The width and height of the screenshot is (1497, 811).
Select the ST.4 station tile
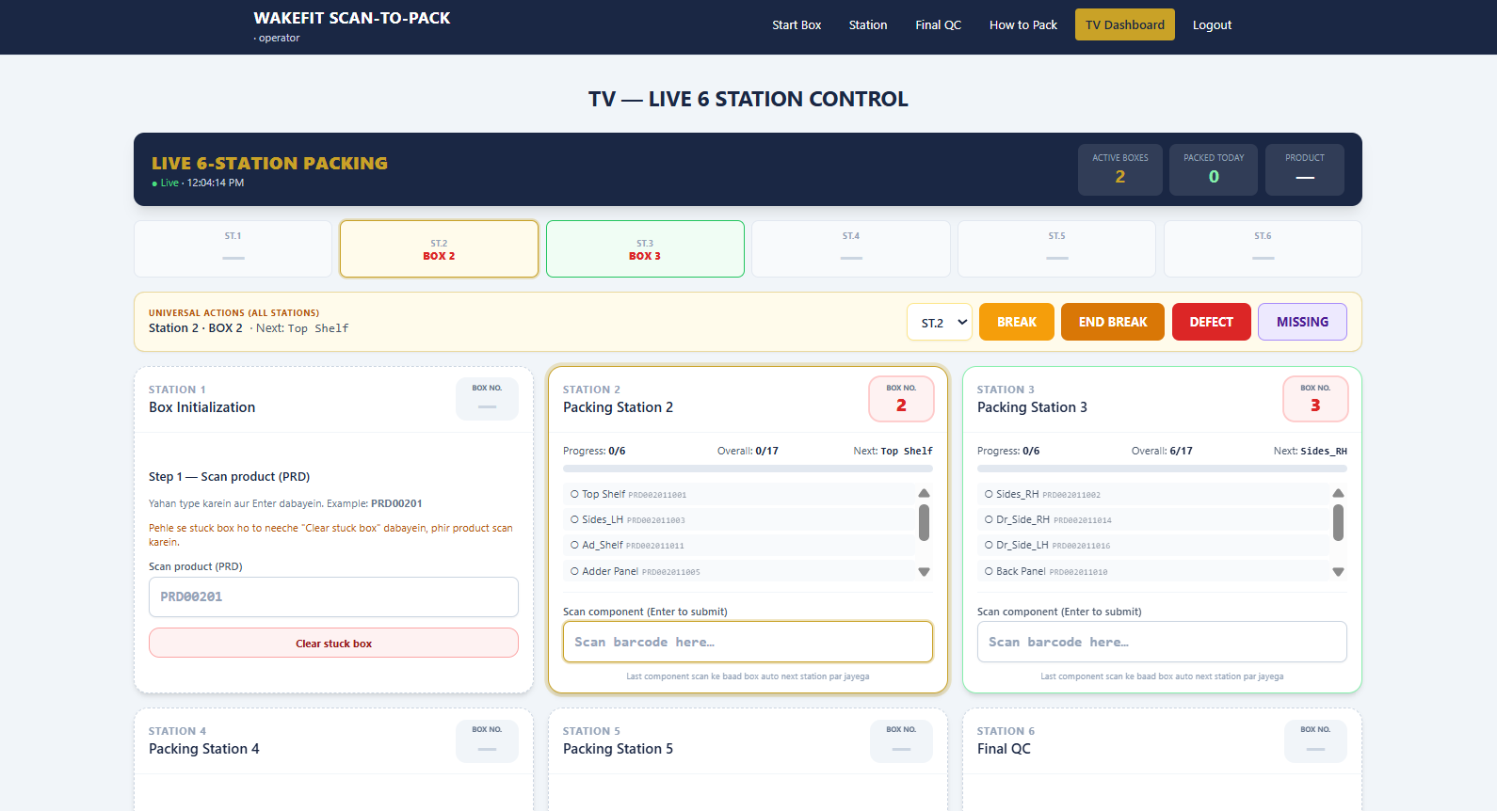point(851,248)
